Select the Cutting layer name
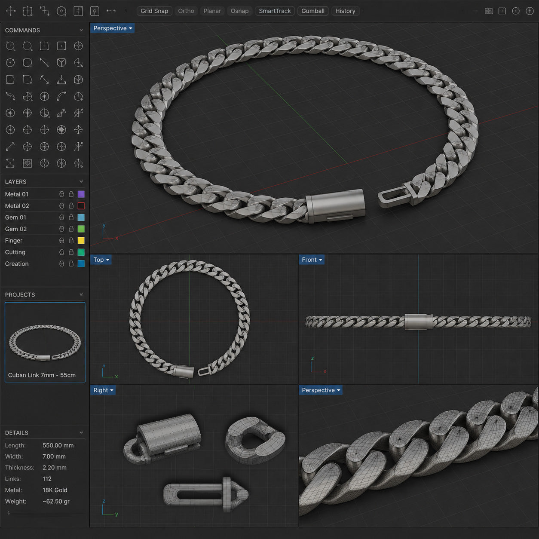The width and height of the screenshot is (539, 539). coord(15,252)
